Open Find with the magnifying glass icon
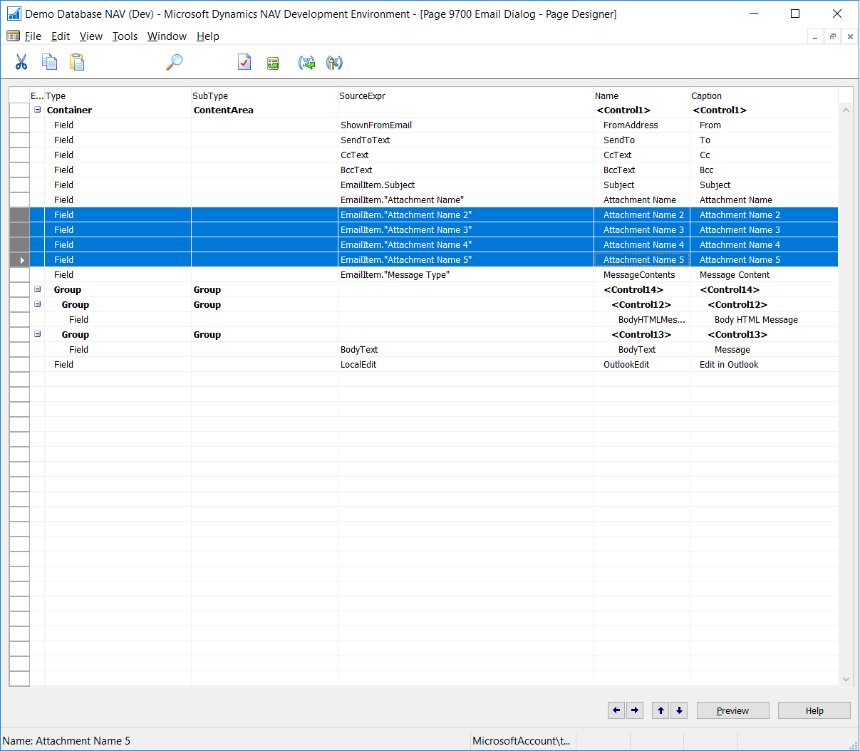This screenshot has height=751, width=860. pos(174,63)
